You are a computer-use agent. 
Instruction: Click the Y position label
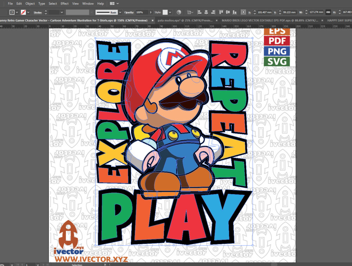(x=275, y=12)
